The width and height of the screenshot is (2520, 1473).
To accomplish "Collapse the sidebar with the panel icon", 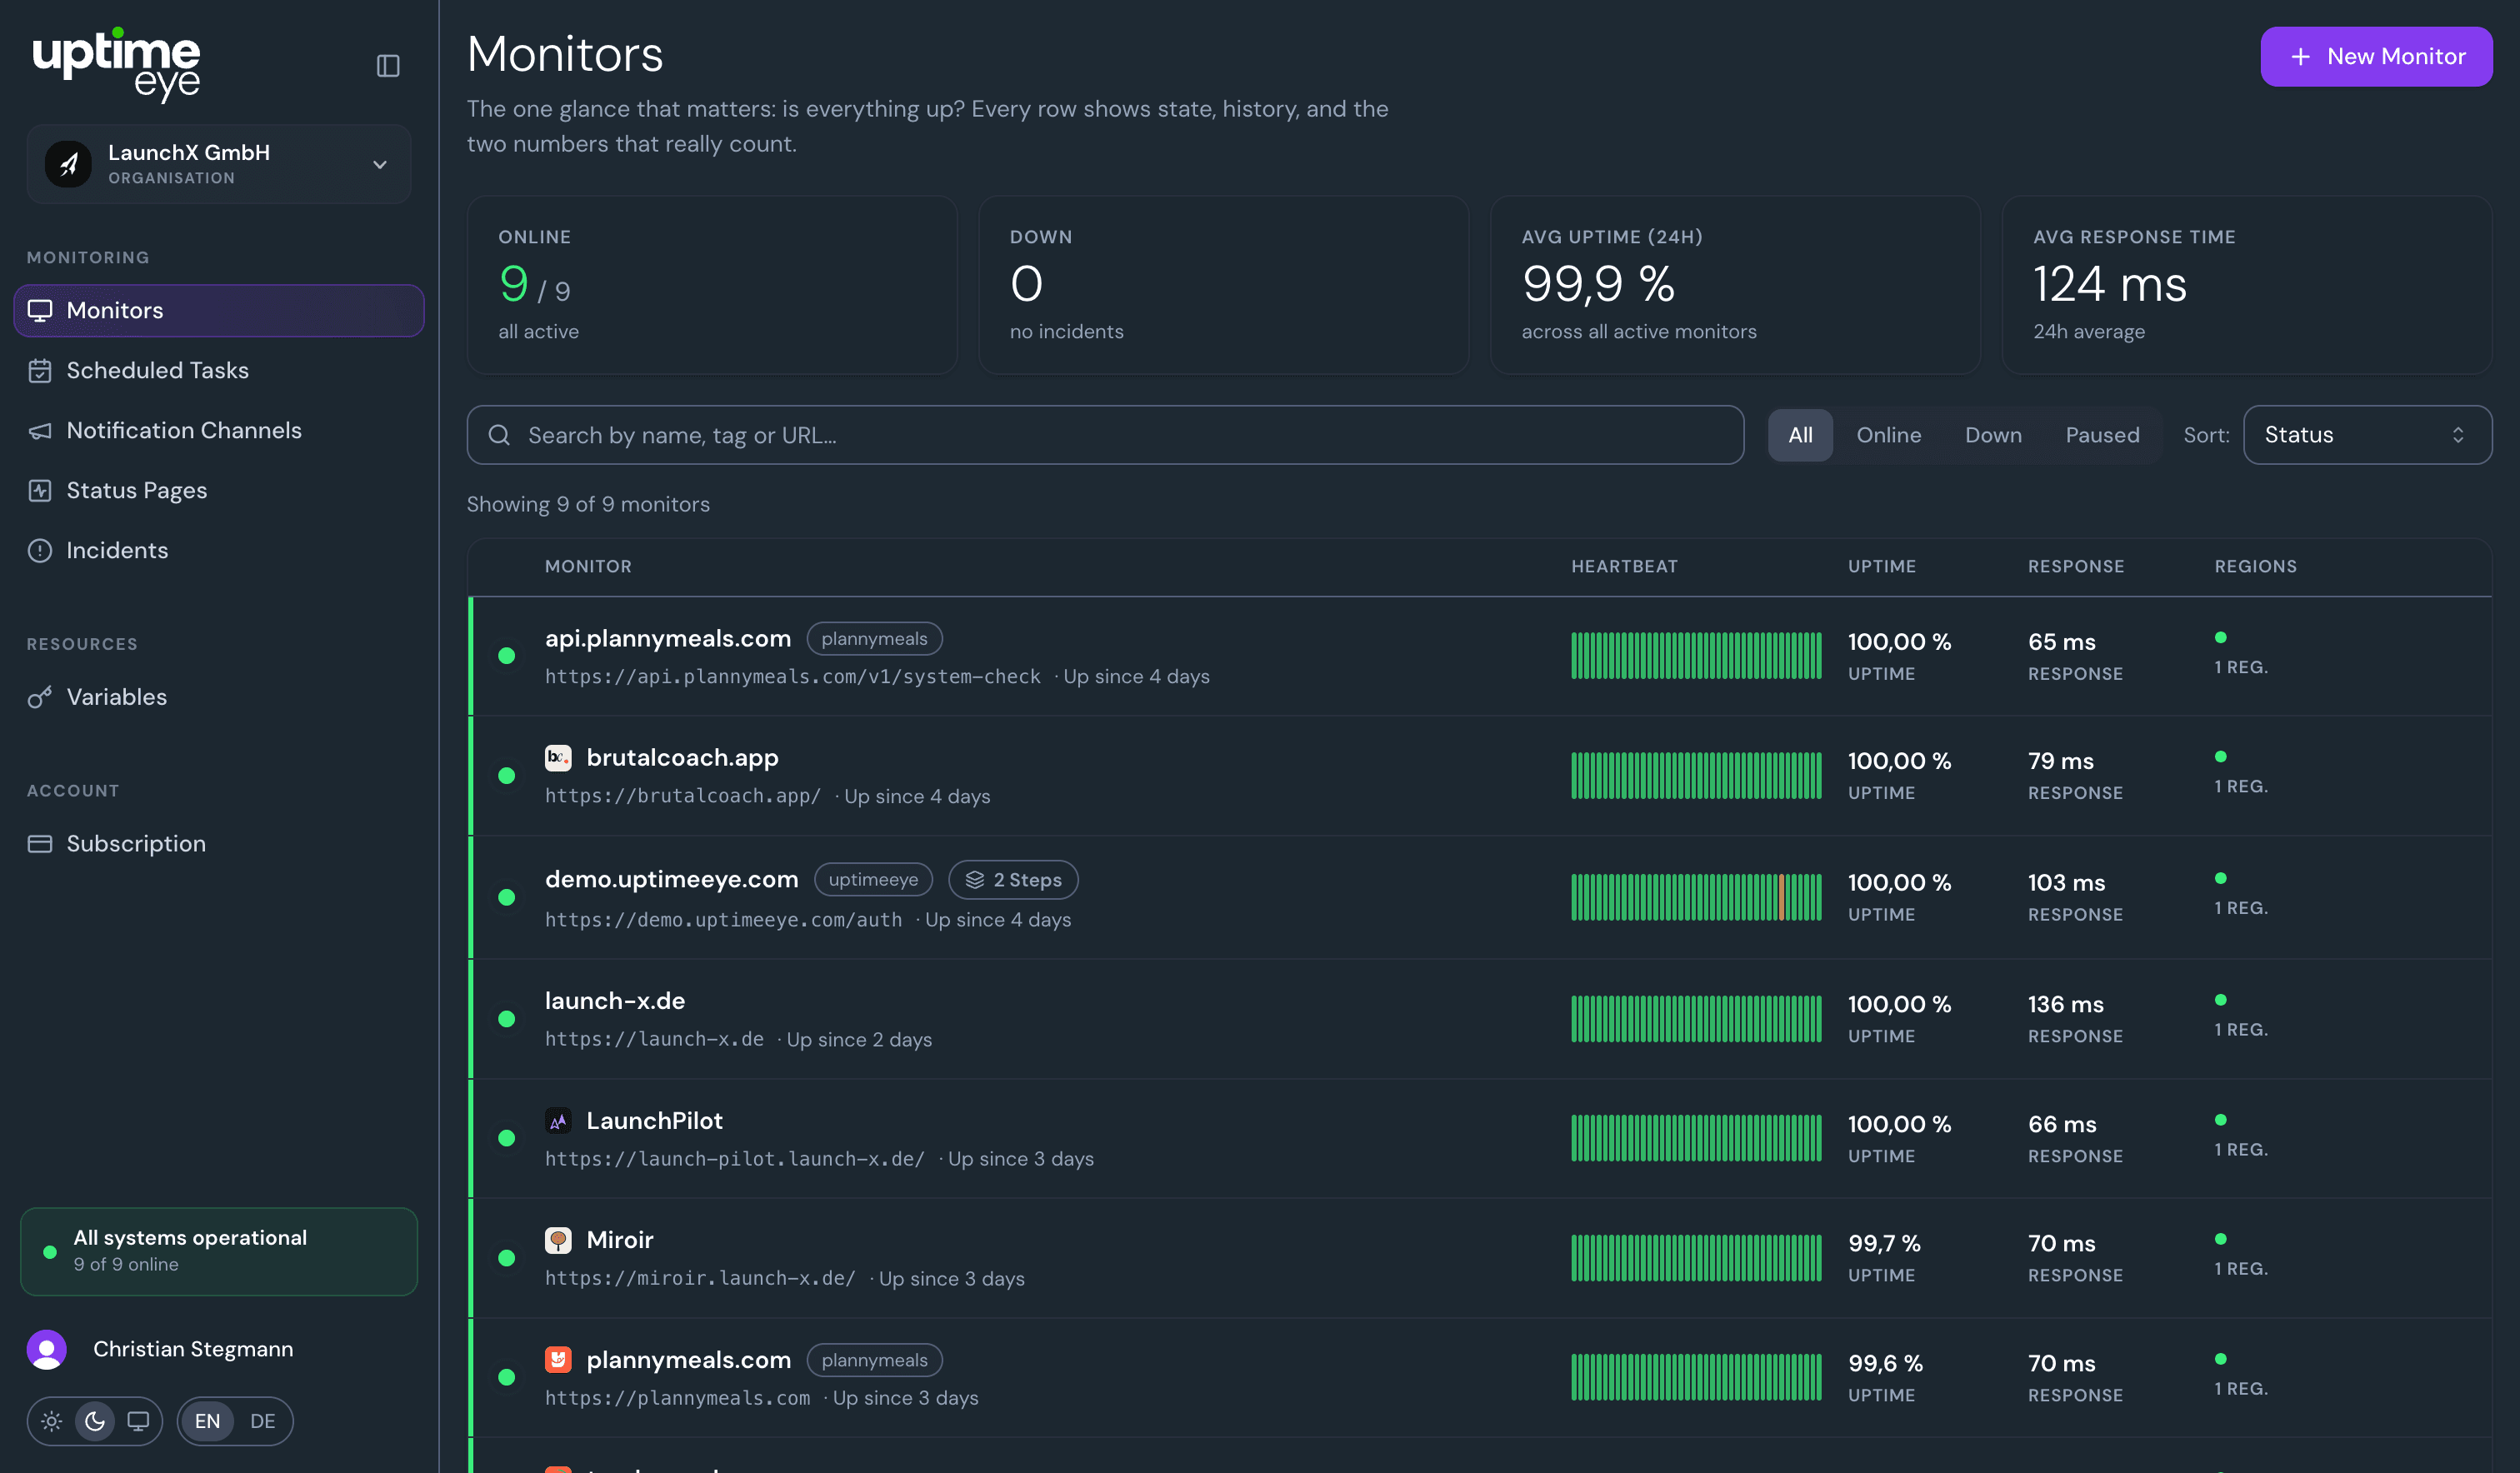I will (x=388, y=66).
